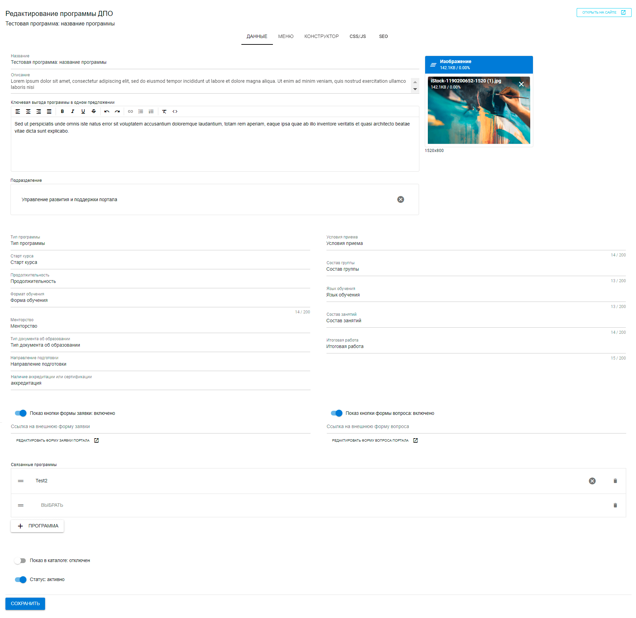Undo last edit in editor

(107, 111)
